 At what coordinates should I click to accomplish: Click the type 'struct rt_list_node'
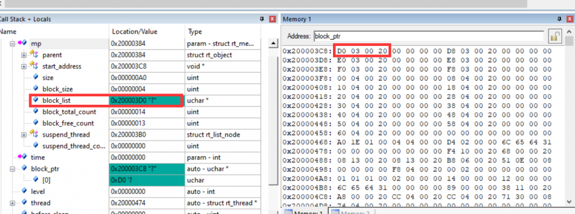point(214,134)
